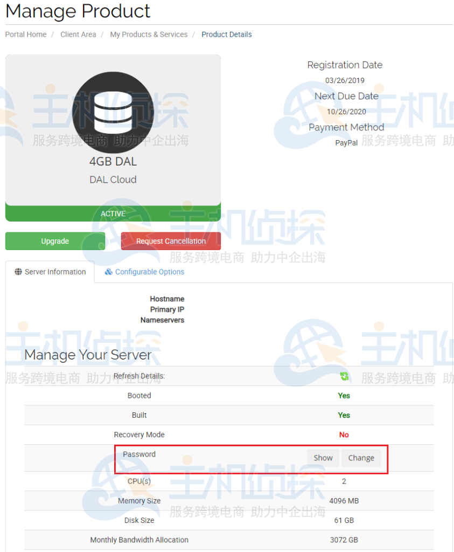This screenshot has width=454, height=552.
Task: Click the 4GB DAL product title
Action: coord(113,161)
